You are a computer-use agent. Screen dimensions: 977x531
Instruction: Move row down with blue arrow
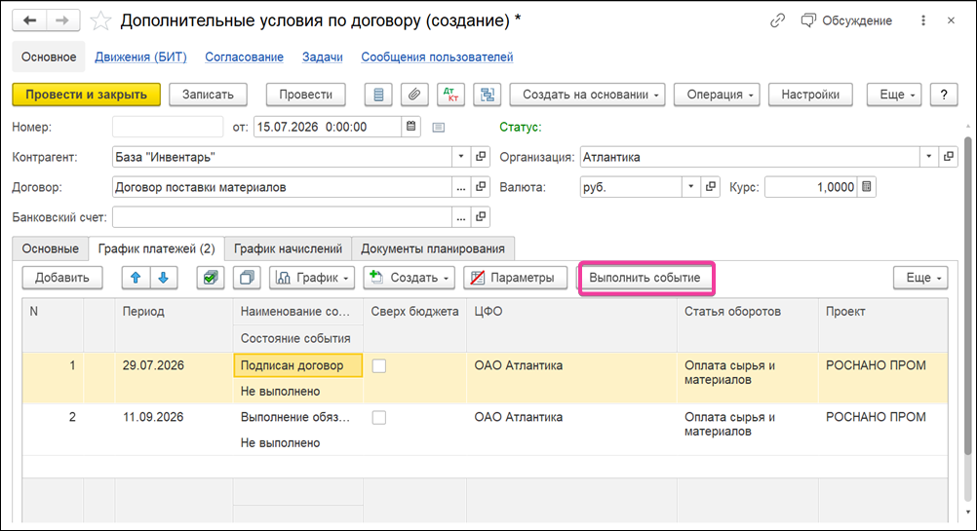[163, 278]
